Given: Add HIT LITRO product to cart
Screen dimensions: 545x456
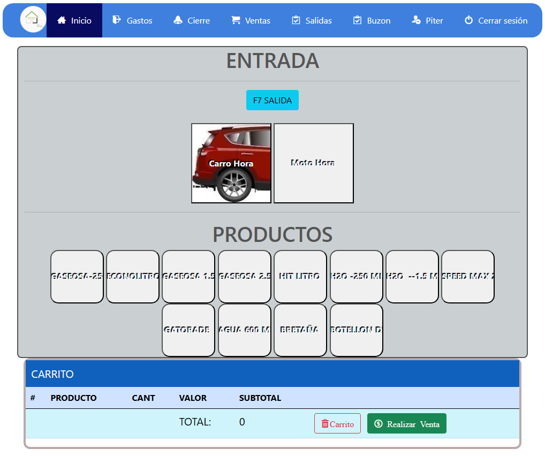Looking at the screenshot, I should click(300, 277).
